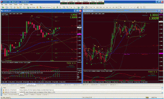Select the equidistant channel tool
Viewport: 164px width, 99px height.
click(x=138, y=7)
